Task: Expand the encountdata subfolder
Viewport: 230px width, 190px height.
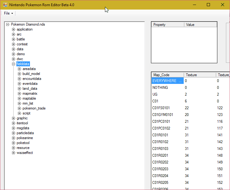Action: pyautogui.click(x=19, y=79)
